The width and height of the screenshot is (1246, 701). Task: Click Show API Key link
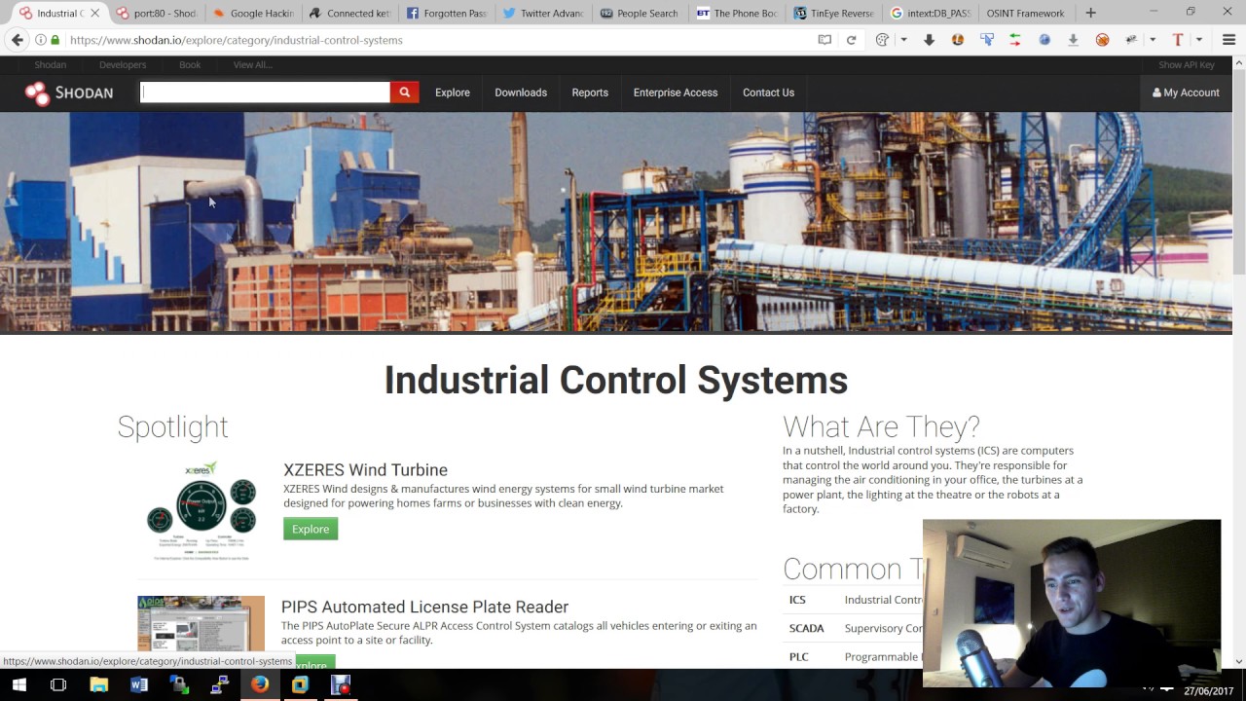coord(1186,65)
